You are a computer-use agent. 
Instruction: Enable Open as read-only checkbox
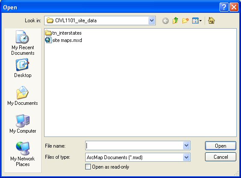click(88, 166)
